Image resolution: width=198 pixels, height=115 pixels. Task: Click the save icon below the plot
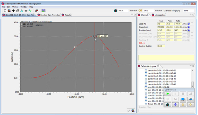click(x=133, y=111)
